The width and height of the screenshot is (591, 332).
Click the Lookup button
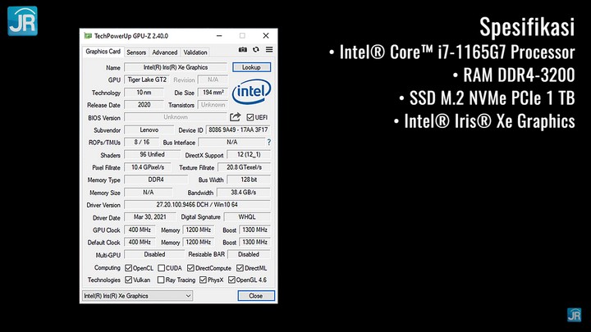(251, 67)
